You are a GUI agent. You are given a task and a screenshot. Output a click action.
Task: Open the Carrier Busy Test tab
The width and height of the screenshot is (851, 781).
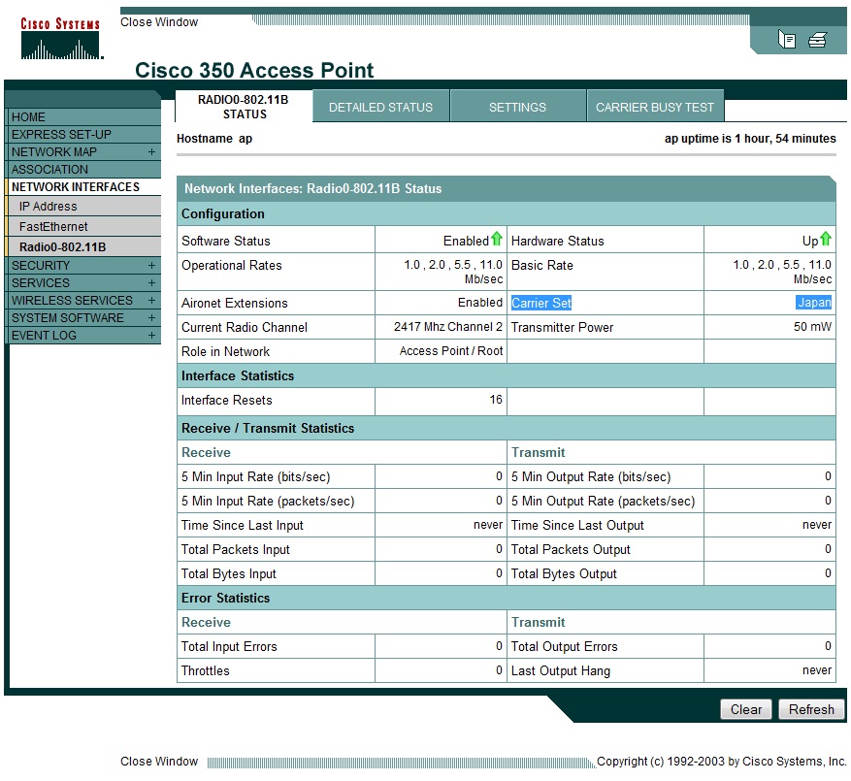point(654,108)
